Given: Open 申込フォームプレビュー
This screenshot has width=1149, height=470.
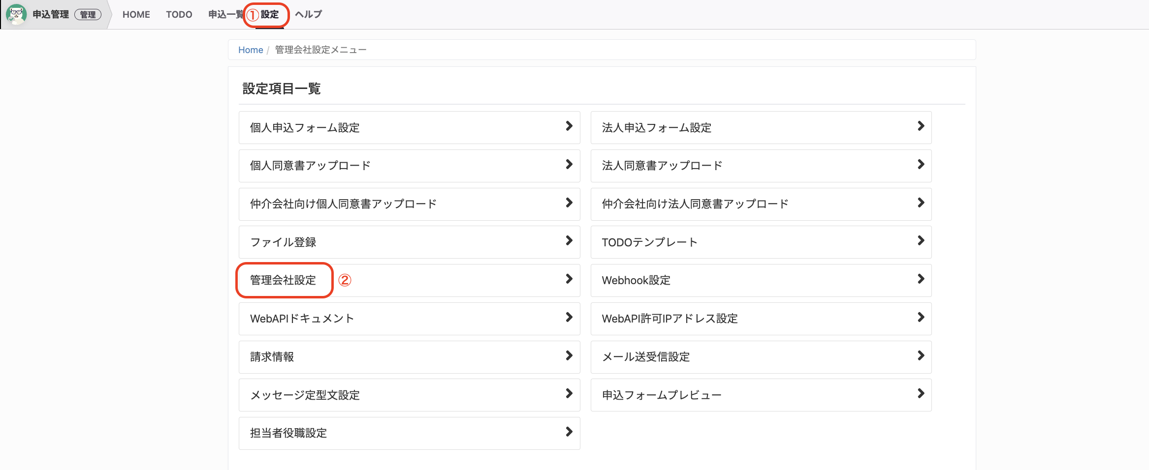Looking at the screenshot, I should pos(761,395).
